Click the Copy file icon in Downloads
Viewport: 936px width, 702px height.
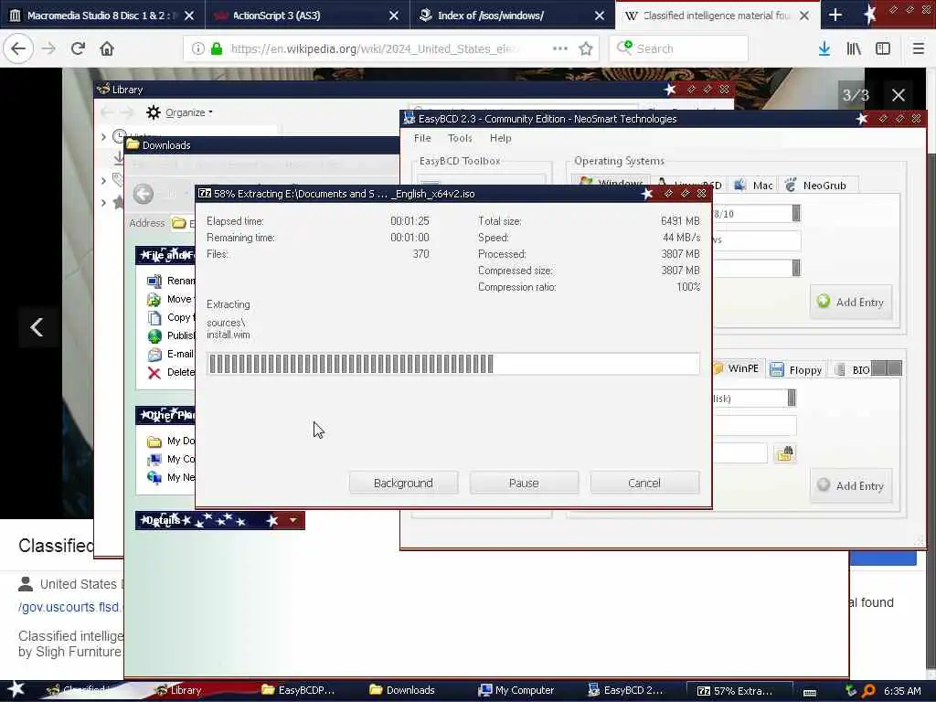click(154, 317)
